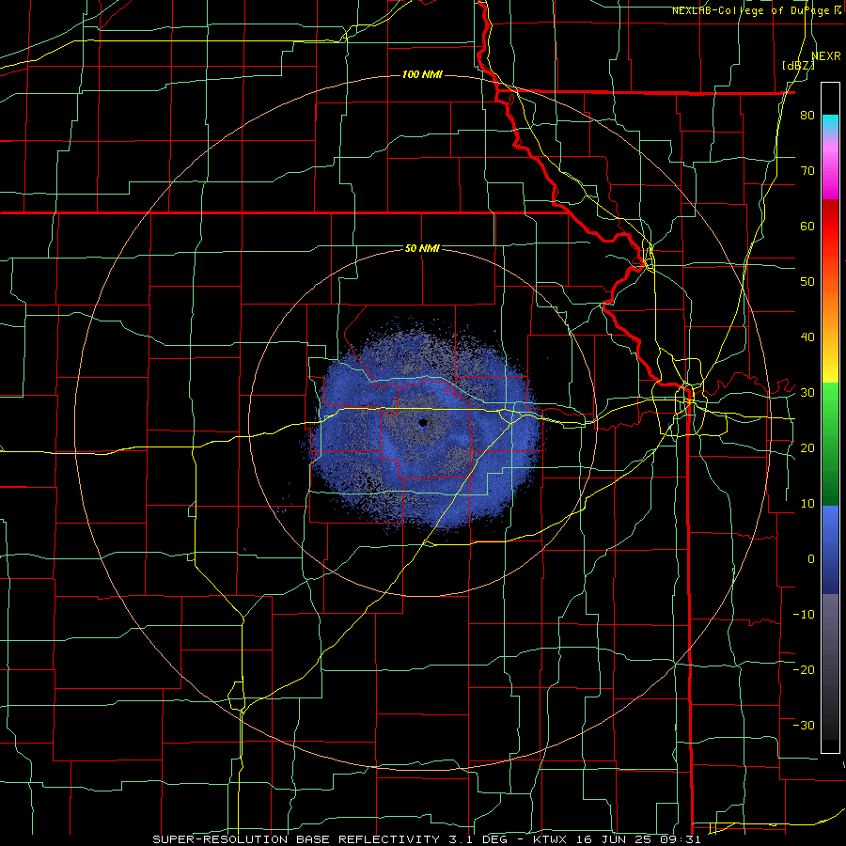The height and width of the screenshot is (846, 846).
Task: Click the NEXR label at top right
Action: [826, 56]
